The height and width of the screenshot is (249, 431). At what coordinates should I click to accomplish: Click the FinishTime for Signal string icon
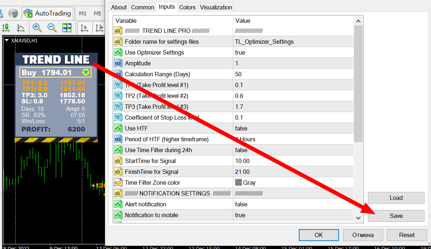[x=118, y=172]
